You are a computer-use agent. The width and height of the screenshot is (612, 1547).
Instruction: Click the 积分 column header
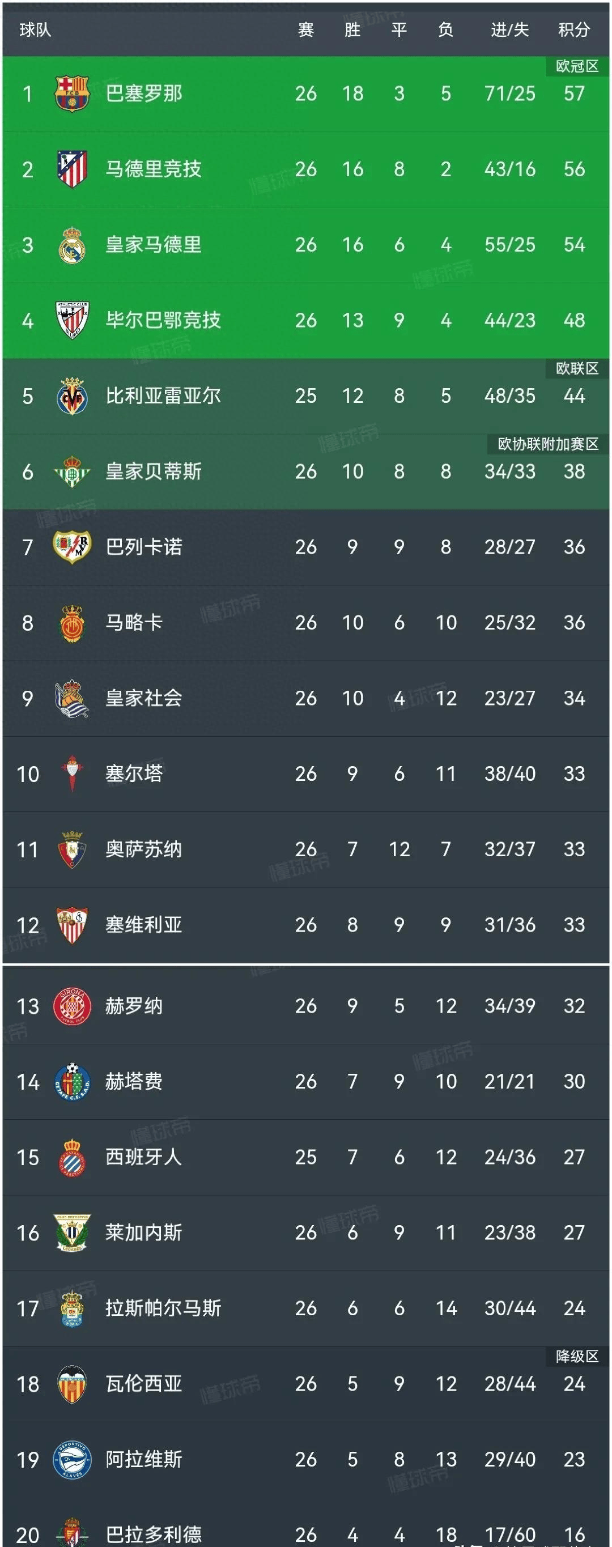coord(573,29)
